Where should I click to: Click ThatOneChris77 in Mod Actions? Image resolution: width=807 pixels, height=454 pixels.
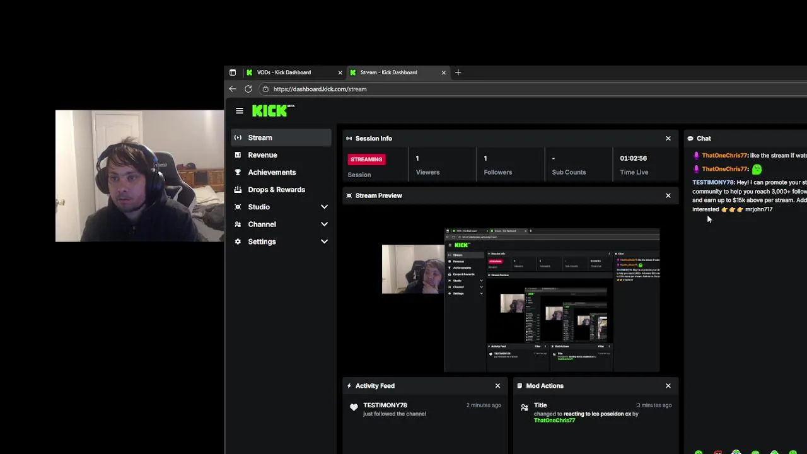[554, 421]
